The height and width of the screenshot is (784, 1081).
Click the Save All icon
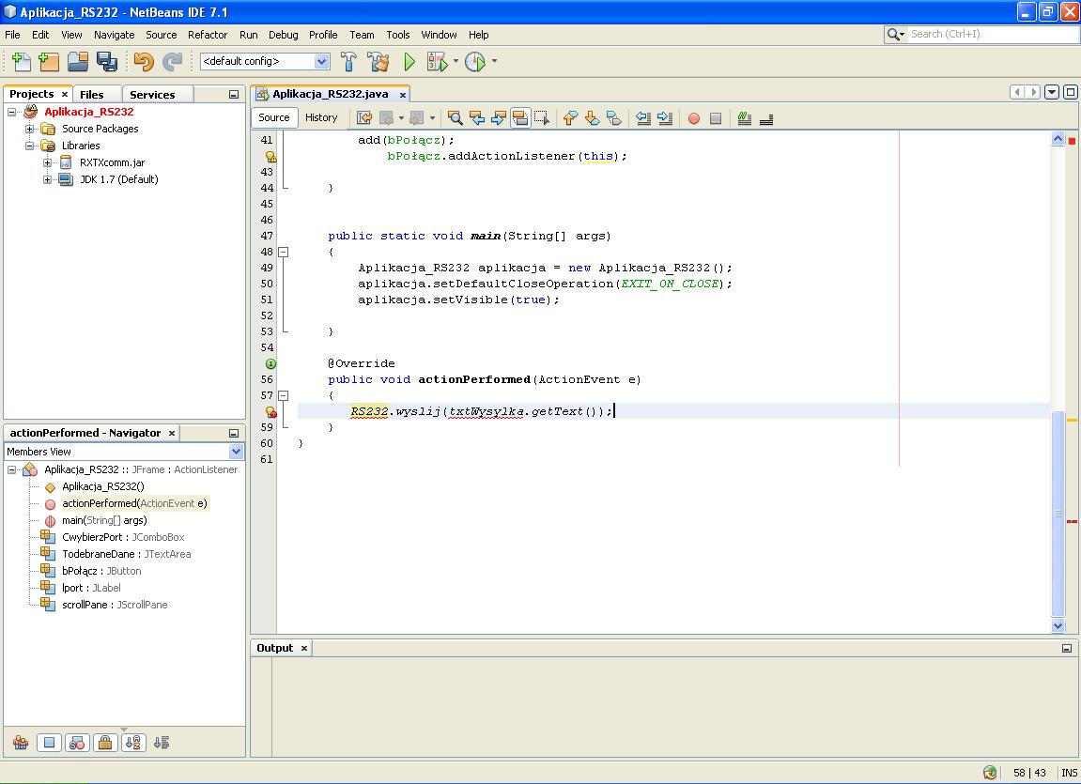[x=107, y=62]
